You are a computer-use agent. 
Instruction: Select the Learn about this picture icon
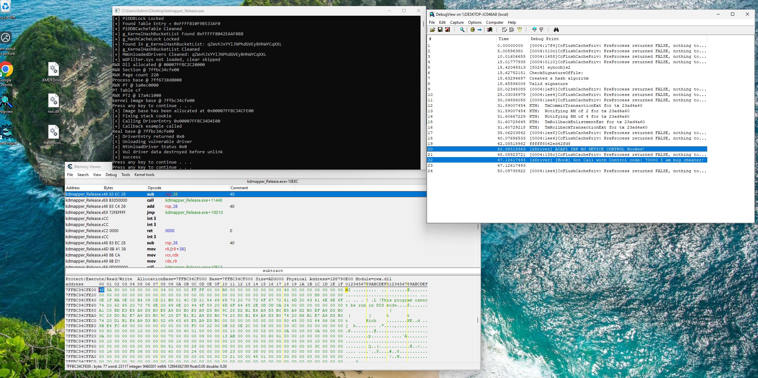[6, 44]
